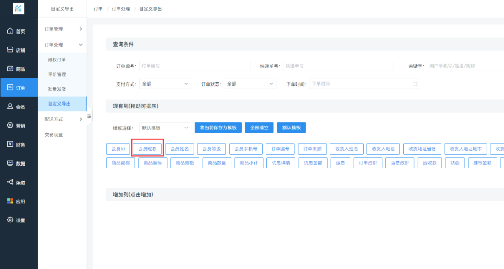Image resolution: width=504 pixels, height=269 pixels.
Task: Click 订单处理 breadcrumb link
Action: click(121, 9)
